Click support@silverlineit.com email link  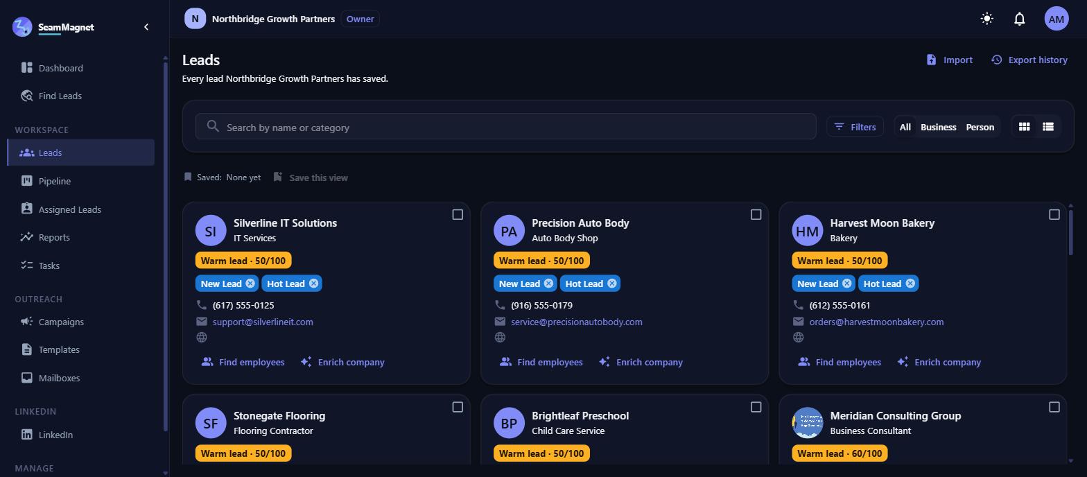[263, 322]
